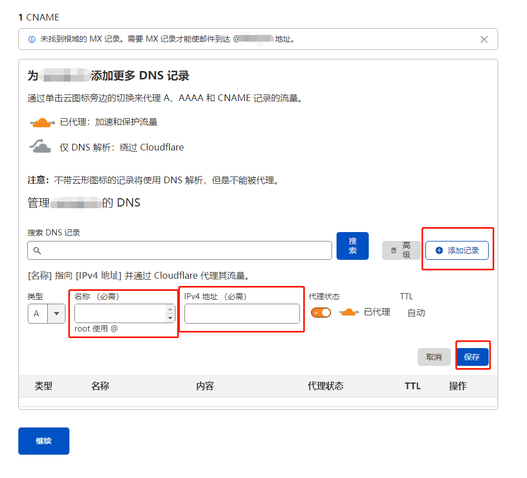Click the blue 搜索 button

(352, 246)
